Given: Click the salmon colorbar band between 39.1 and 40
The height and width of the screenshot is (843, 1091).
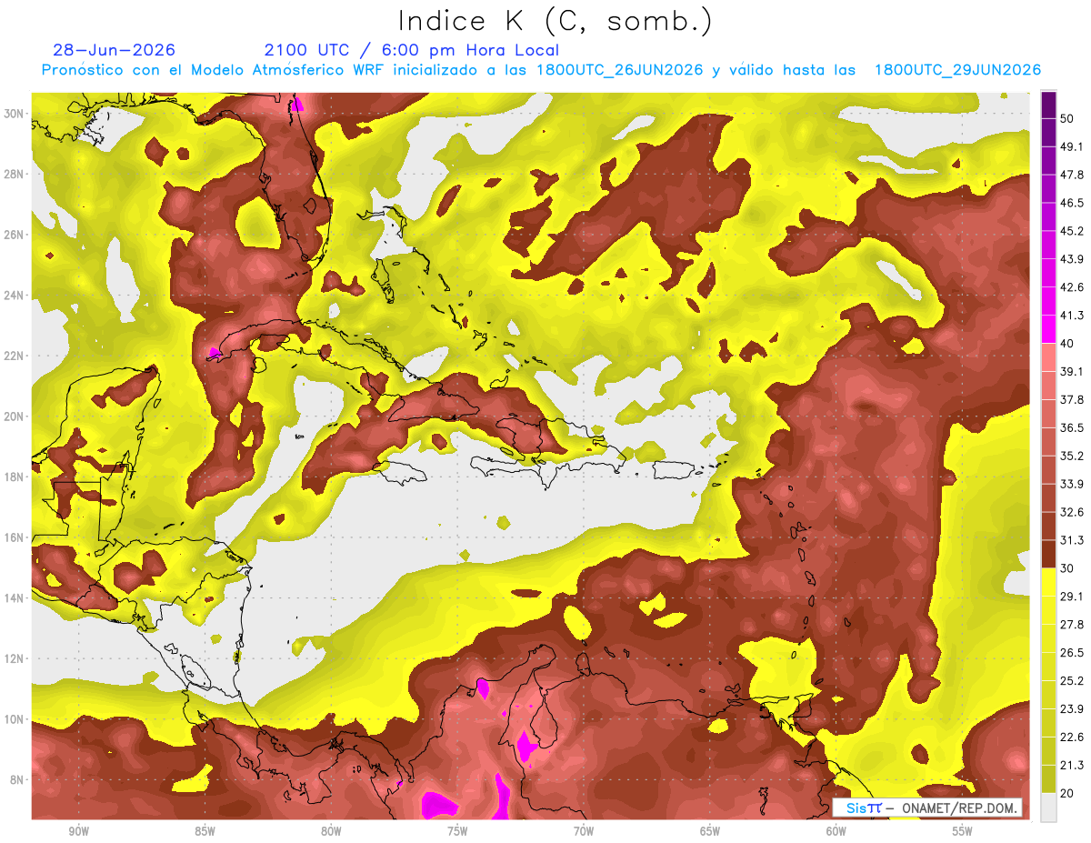Looking at the screenshot, I should tap(1048, 357).
